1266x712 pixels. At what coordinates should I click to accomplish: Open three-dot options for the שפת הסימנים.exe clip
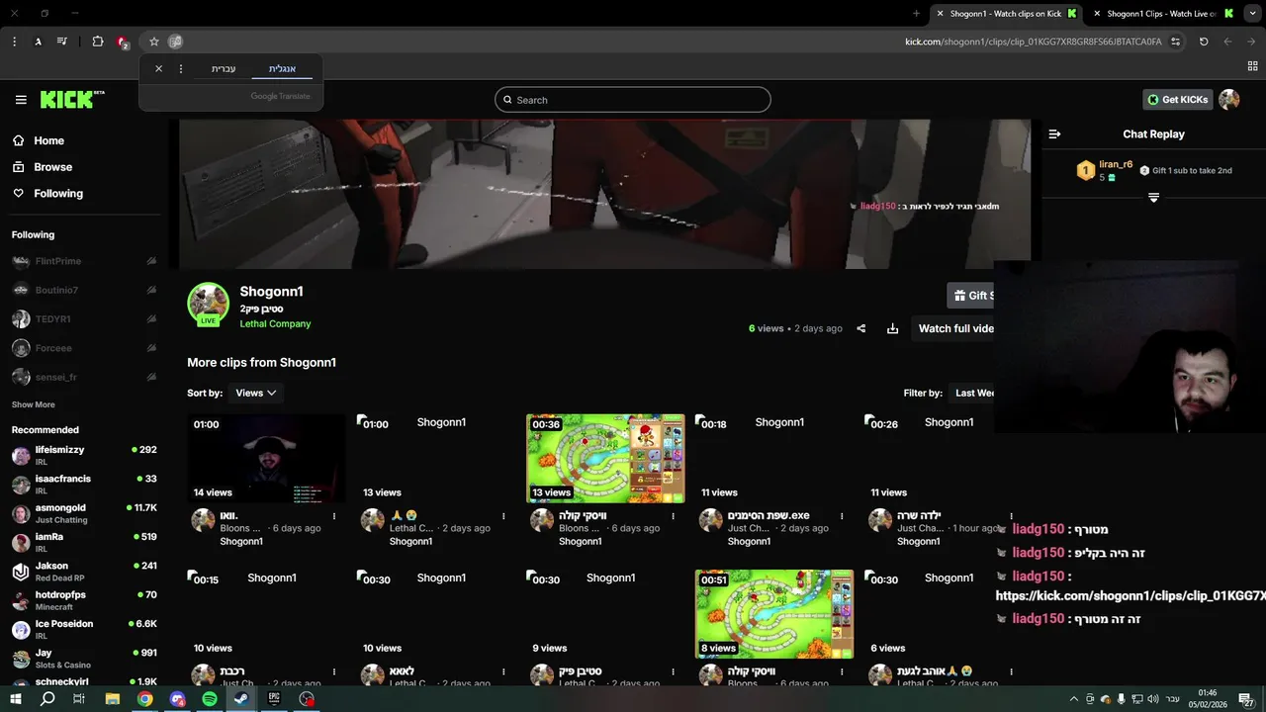point(842,516)
